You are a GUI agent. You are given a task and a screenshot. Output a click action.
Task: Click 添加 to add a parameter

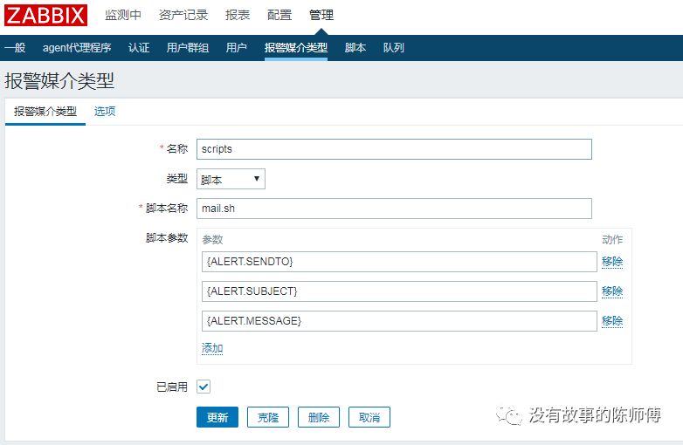click(x=212, y=348)
